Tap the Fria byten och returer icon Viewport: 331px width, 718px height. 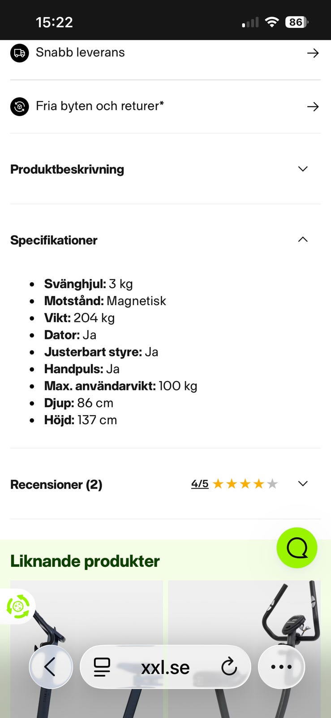(19, 107)
